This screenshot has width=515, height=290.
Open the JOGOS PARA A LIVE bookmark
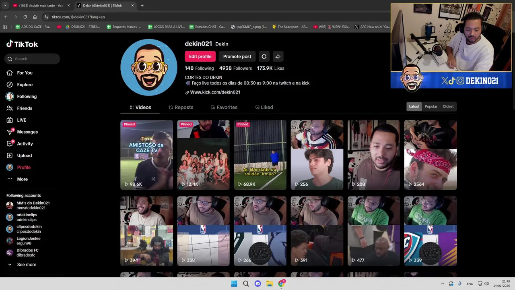[x=166, y=27]
